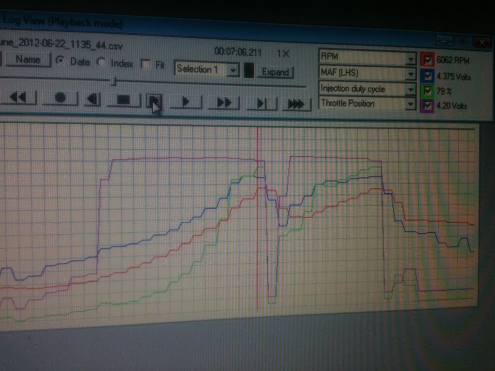Click the step forward to end button
Screen dimensions: 495x371
(262, 103)
